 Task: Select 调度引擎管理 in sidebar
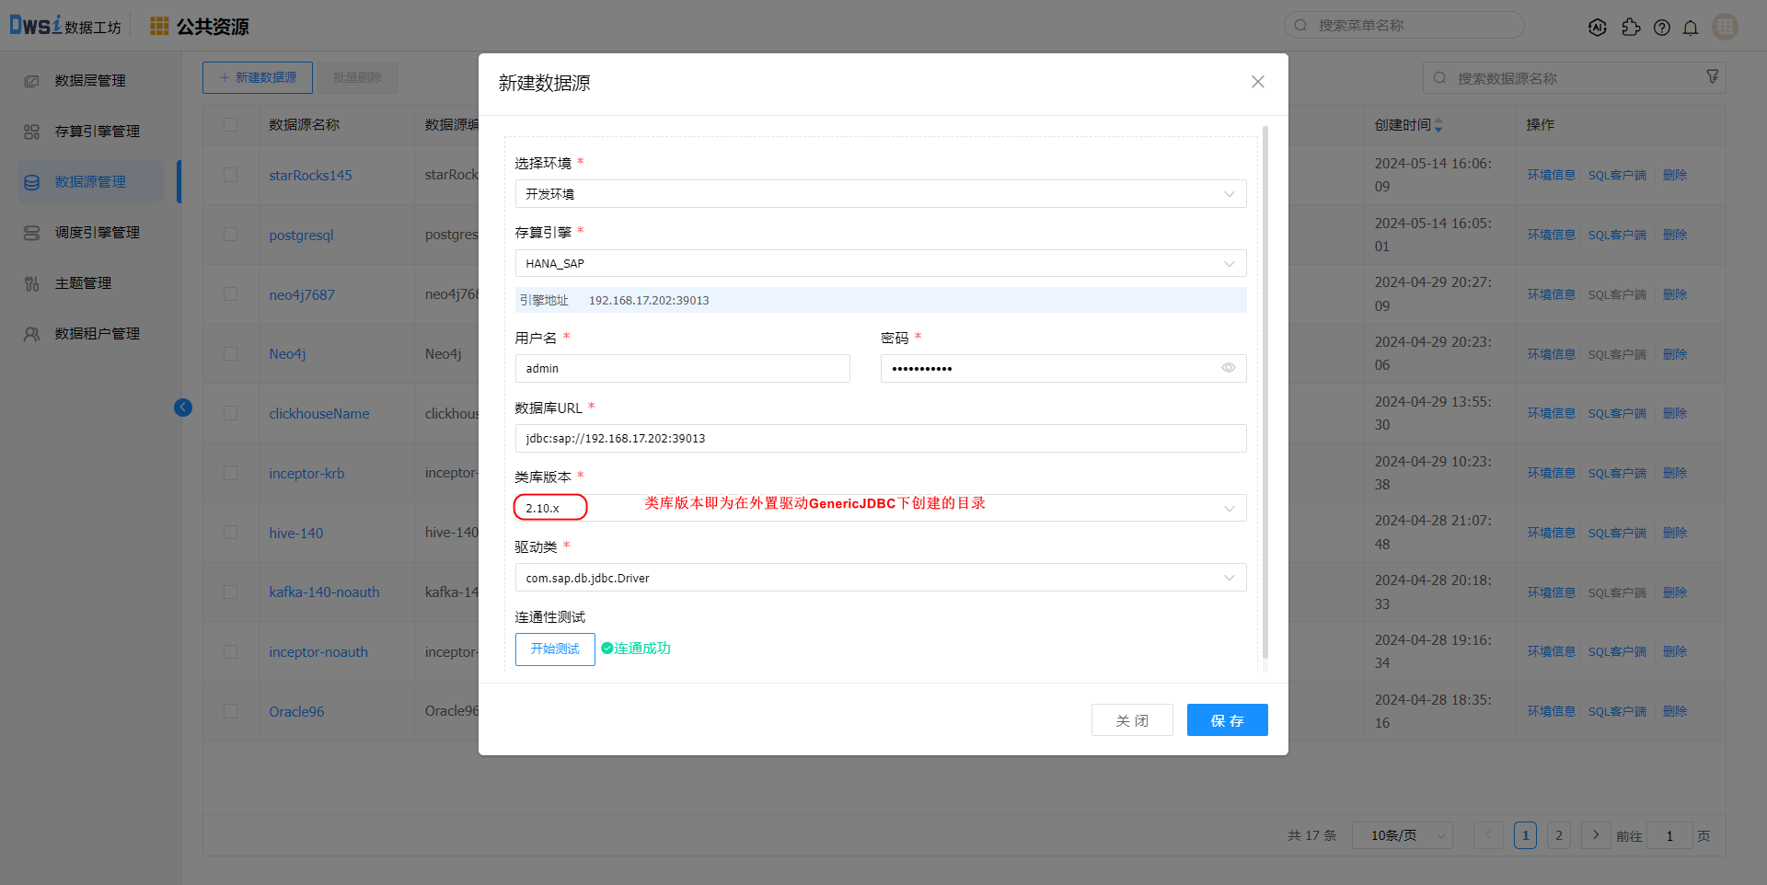click(97, 233)
